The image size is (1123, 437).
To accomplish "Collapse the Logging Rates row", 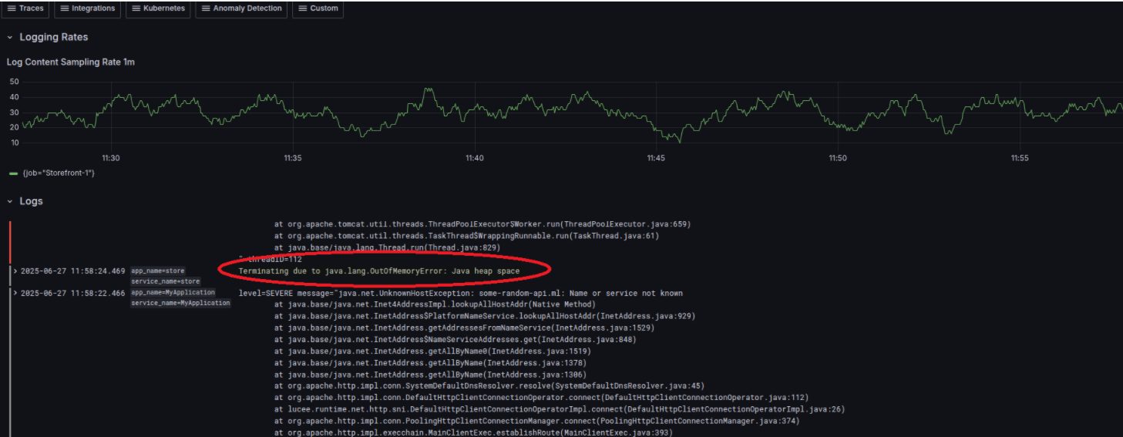I will (x=10, y=37).
